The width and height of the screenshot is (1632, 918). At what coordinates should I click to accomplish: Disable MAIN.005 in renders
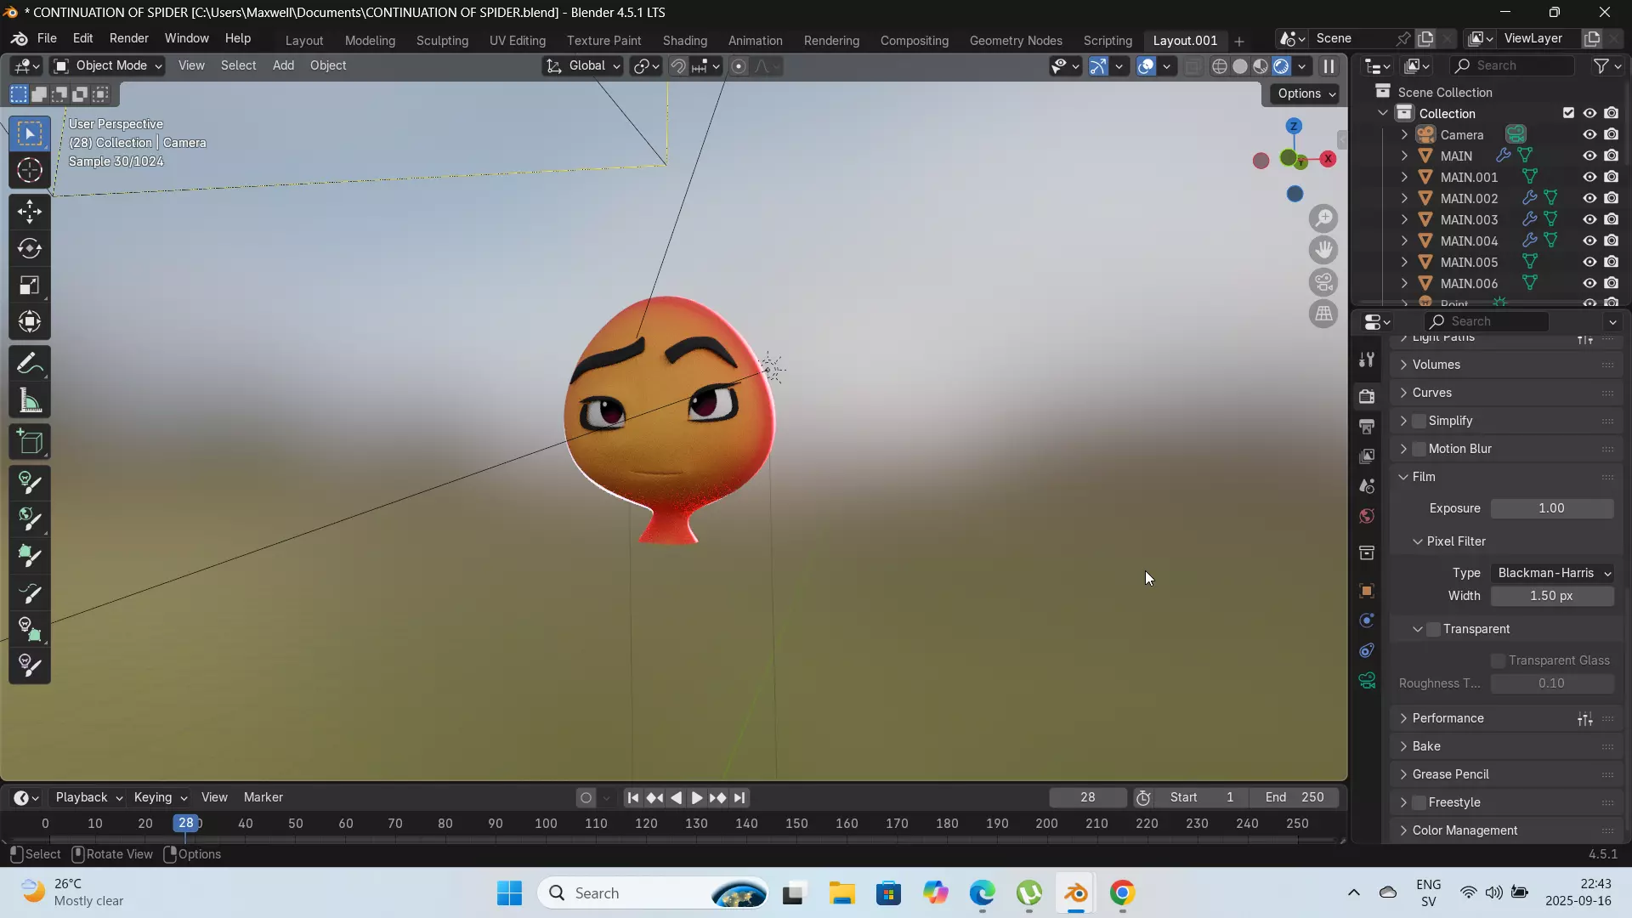1612,262
